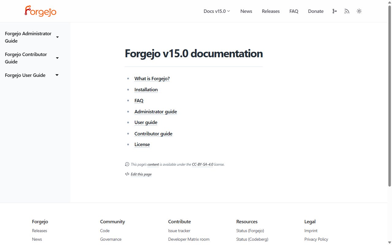392x245 pixels.
Task: Open Releases in the top navigation
Action: click(271, 11)
